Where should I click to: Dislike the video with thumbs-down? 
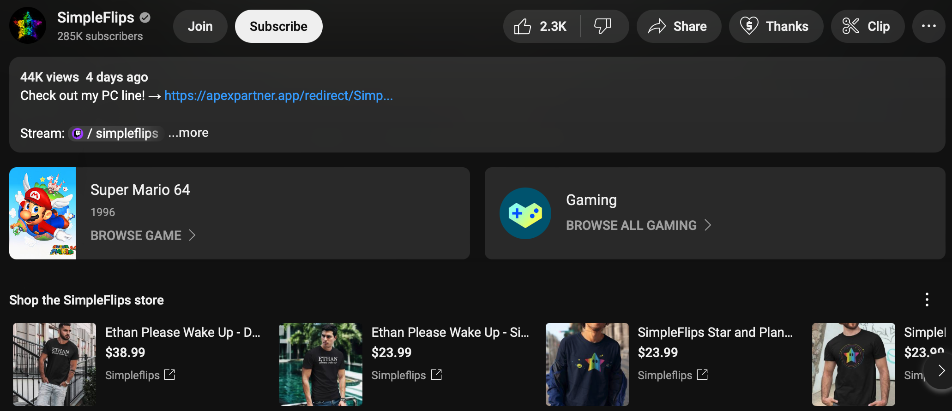point(603,26)
